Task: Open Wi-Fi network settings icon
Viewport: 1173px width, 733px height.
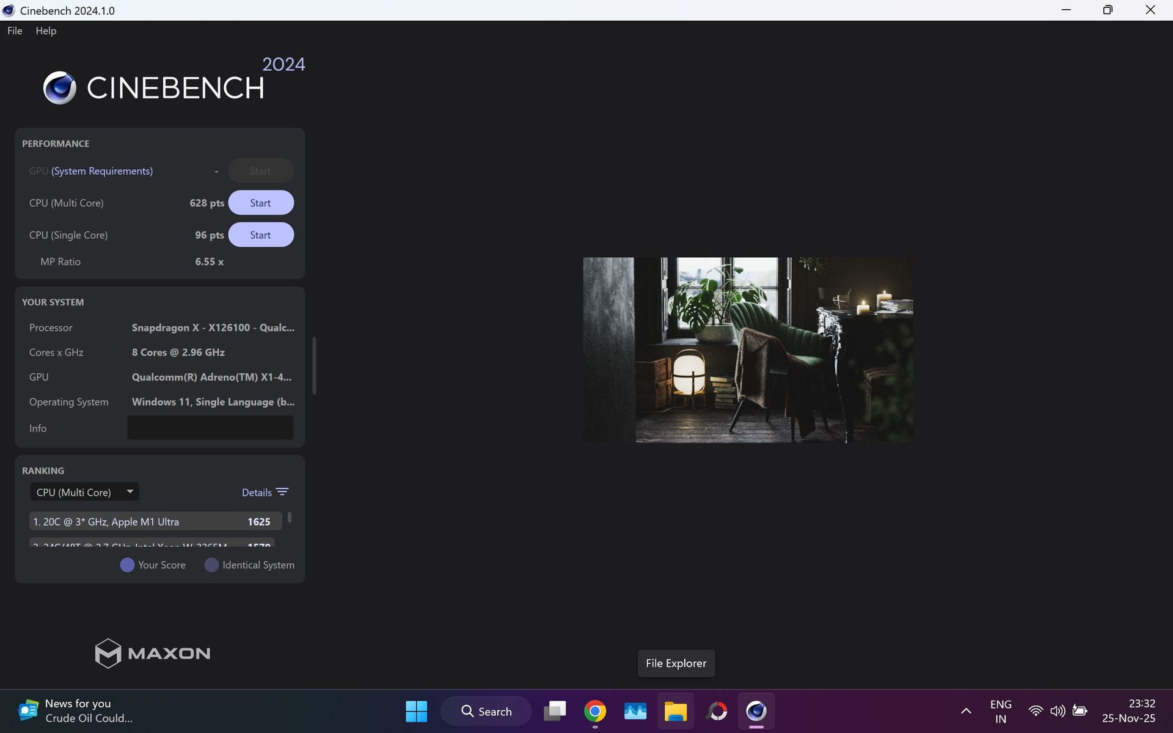Action: [x=1036, y=711]
